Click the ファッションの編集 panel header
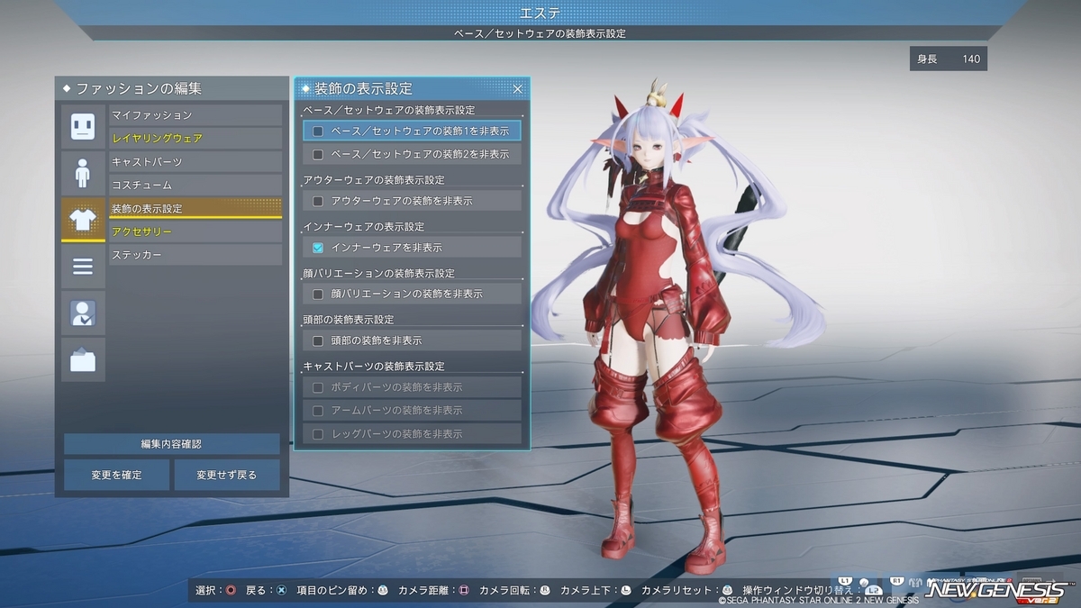 pyautogui.click(x=171, y=89)
